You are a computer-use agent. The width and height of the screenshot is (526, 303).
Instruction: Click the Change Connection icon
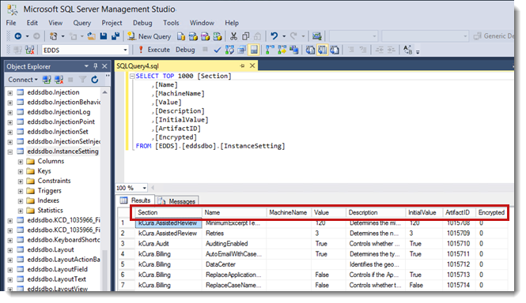tap(30, 50)
